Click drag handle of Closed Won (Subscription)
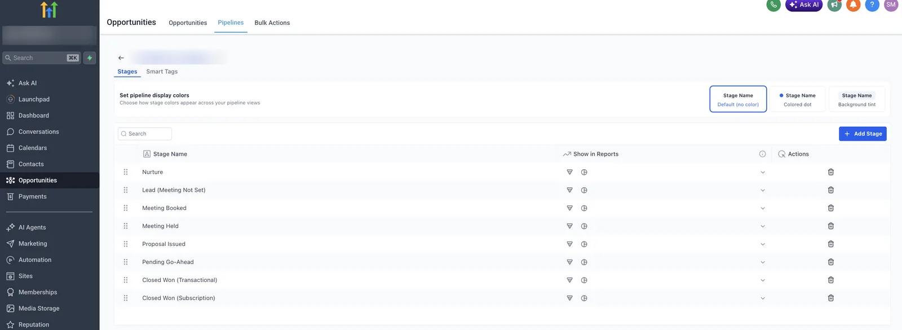The width and height of the screenshot is (902, 330). click(126, 298)
